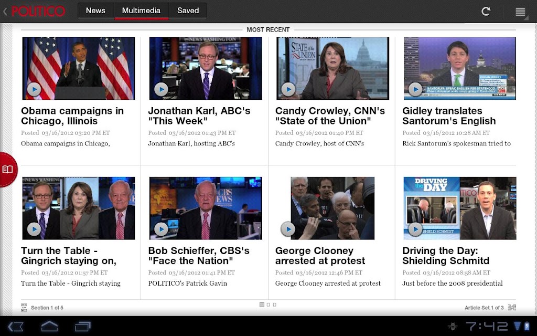Click 'Posted 03/16/2012 12:46 PM ET' timestamp
This screenshot has width=537, height=336.
pyautogui.click(x=318, y=272)
